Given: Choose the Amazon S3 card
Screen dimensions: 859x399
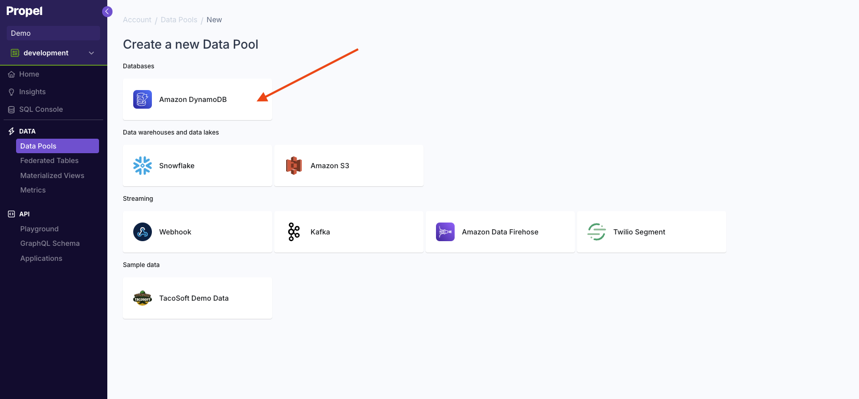Looking at the screenshot, I should pyautogui.click(x=349, y=166).
